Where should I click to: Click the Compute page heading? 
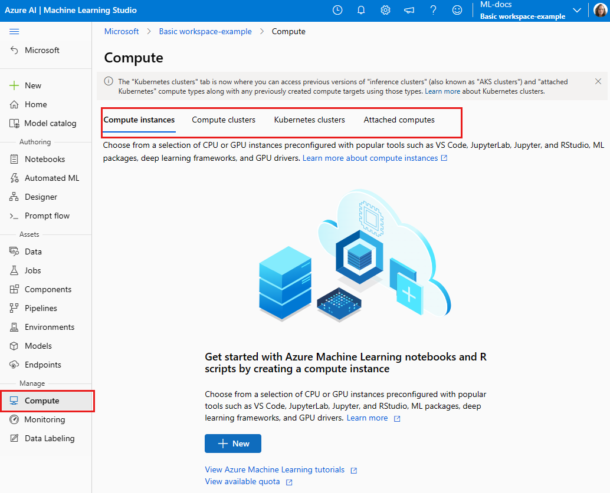pyautogui.click(x=133, y=58)
